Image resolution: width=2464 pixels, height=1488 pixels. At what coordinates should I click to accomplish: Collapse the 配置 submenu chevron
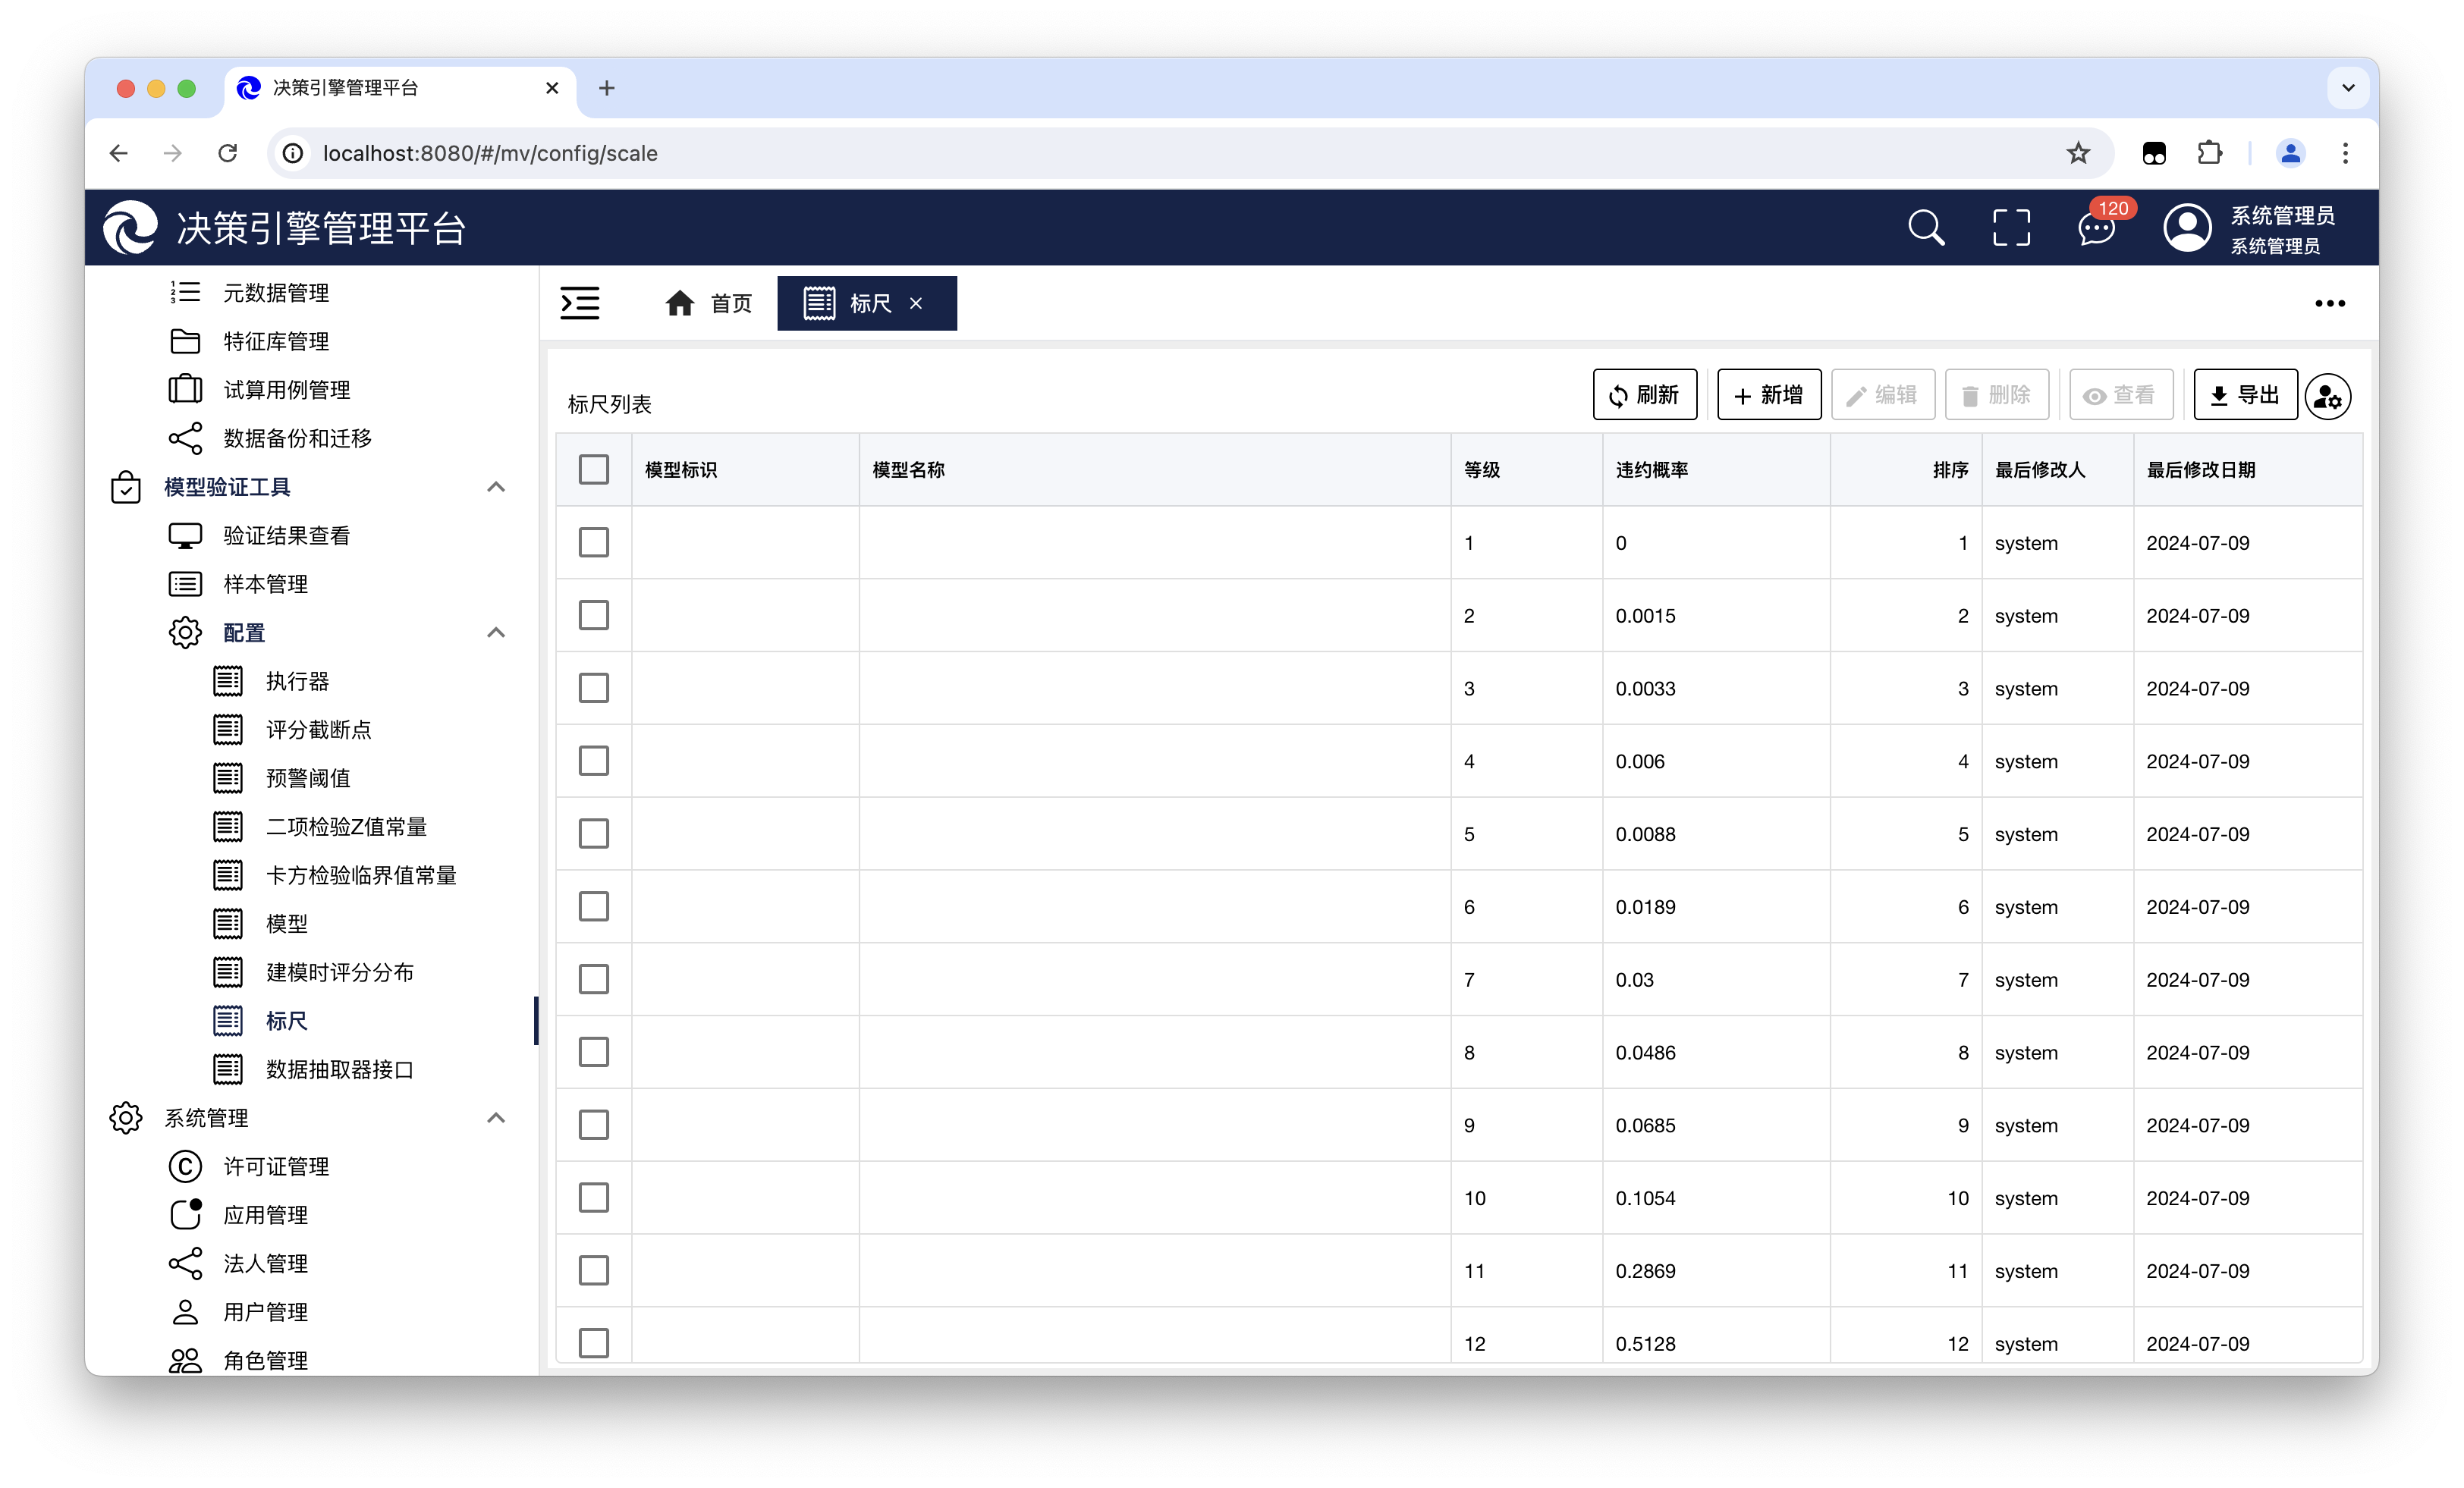pyautogui.click(x=496, y=633)
